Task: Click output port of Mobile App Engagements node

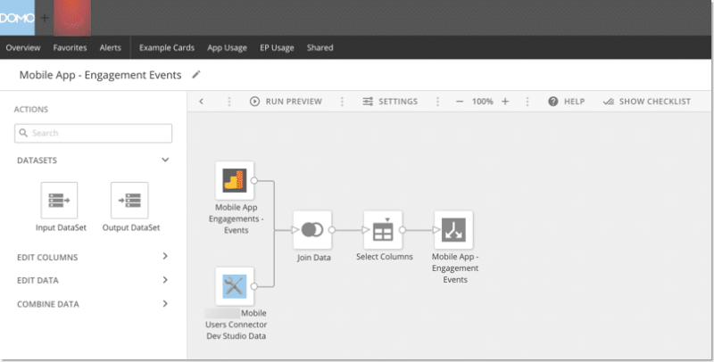Action: coord(254,180)
